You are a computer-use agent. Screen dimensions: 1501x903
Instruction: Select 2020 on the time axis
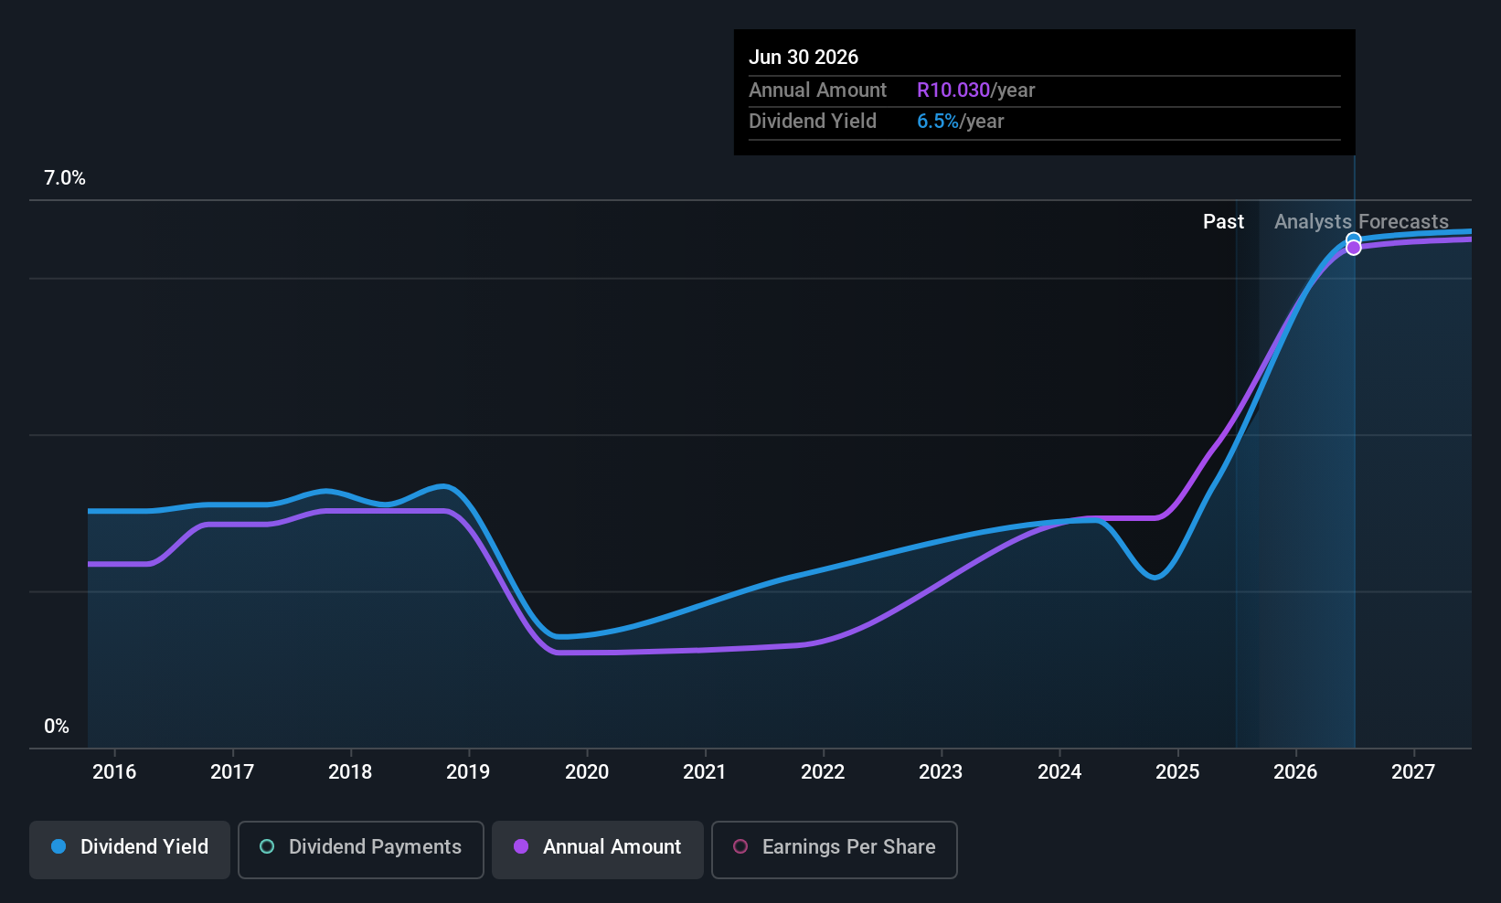point(587,772)
